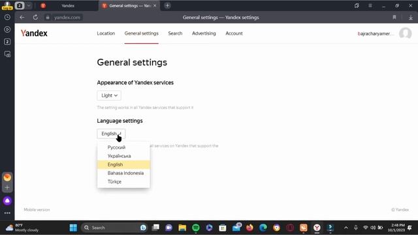
Task: Open the notification bell in taskbar
Action: (410, 228)
